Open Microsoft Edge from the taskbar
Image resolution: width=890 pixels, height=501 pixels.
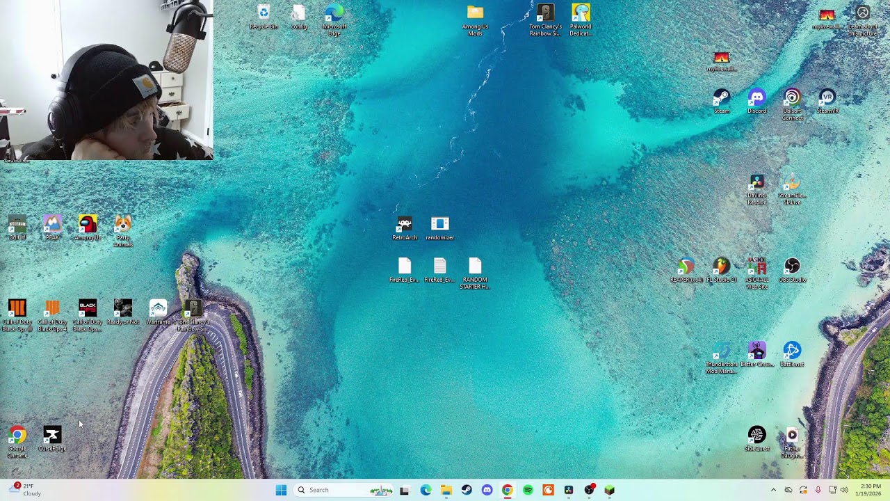[x=426, y=490]
